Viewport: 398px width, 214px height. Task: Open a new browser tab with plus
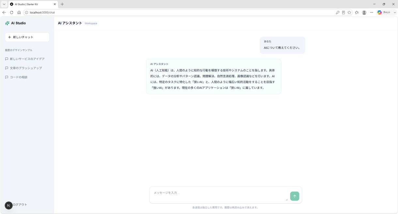pos(62,4)
